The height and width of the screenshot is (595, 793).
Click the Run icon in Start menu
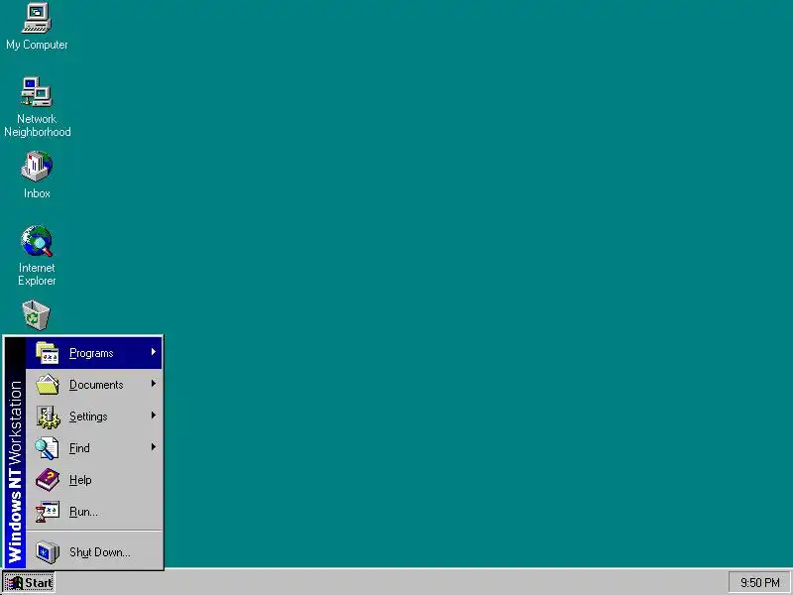click(x=47, y=512)
